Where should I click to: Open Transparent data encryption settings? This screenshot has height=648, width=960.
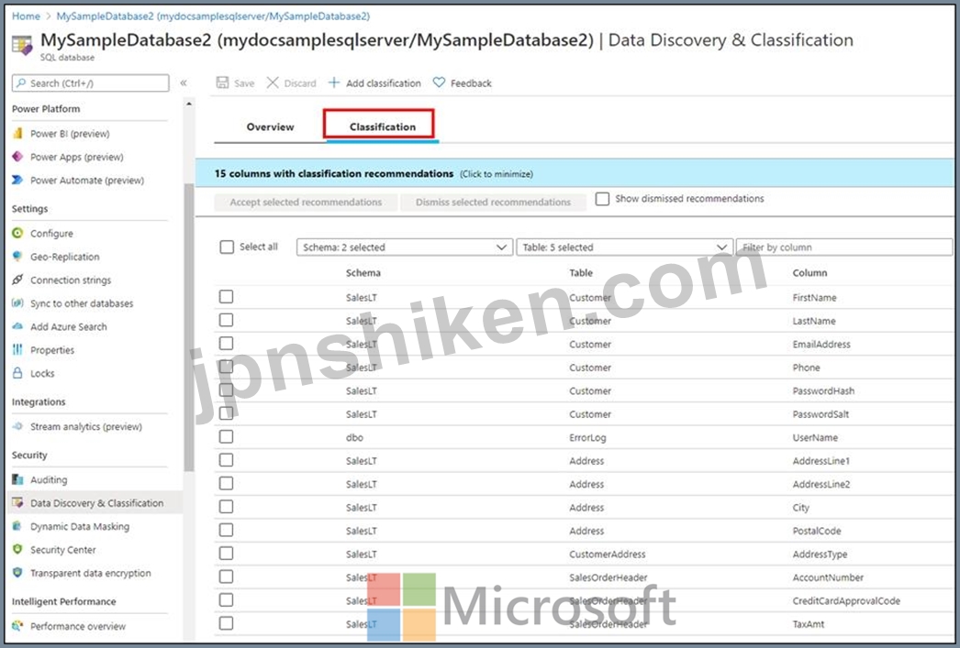[x=91, y=573]
